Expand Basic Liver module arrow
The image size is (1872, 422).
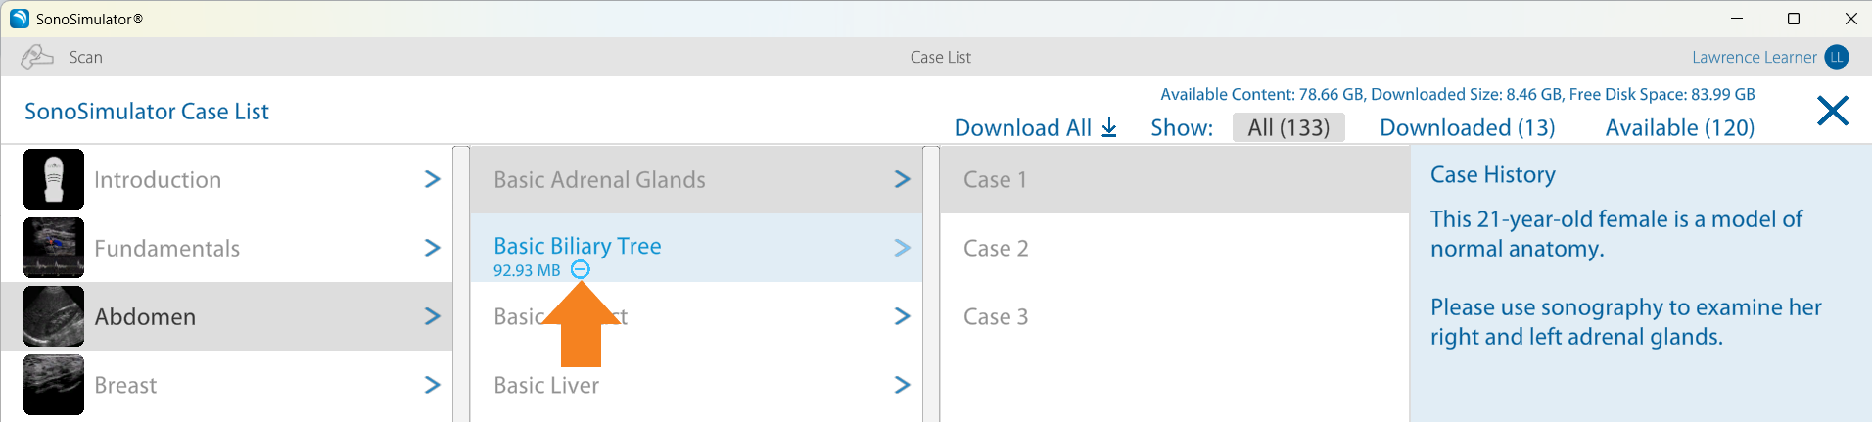pyautogui.click(x=902, y=385)
